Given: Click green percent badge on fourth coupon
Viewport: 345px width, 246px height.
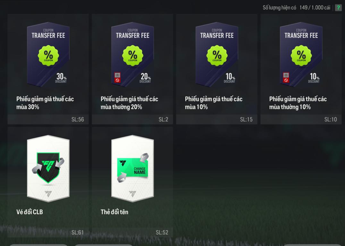Looking at the screenshot, I should [301, 56].
